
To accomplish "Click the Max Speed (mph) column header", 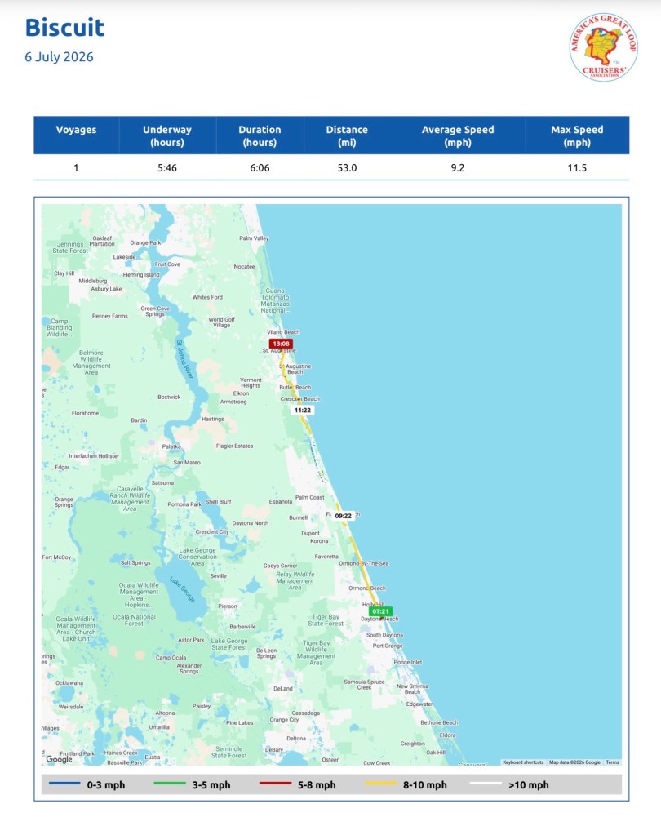I will [577, 135].
